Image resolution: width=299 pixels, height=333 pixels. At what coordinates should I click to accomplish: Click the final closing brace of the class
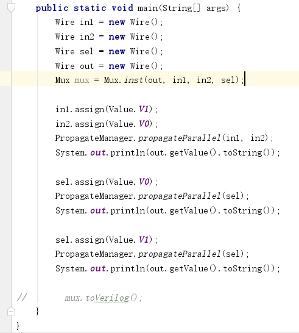[18, 326]
